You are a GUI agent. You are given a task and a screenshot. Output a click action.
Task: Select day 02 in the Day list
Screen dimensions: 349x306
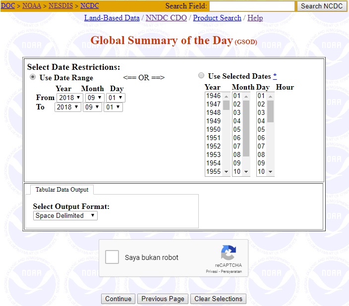coord(262,104)
